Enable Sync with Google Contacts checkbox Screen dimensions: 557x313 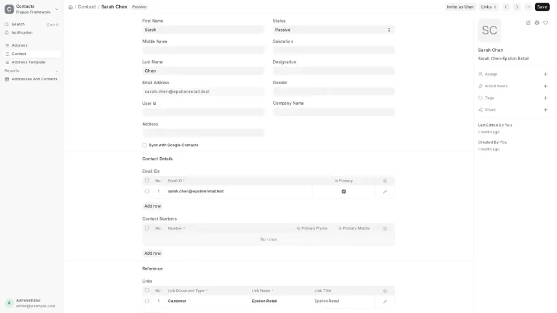144,145
